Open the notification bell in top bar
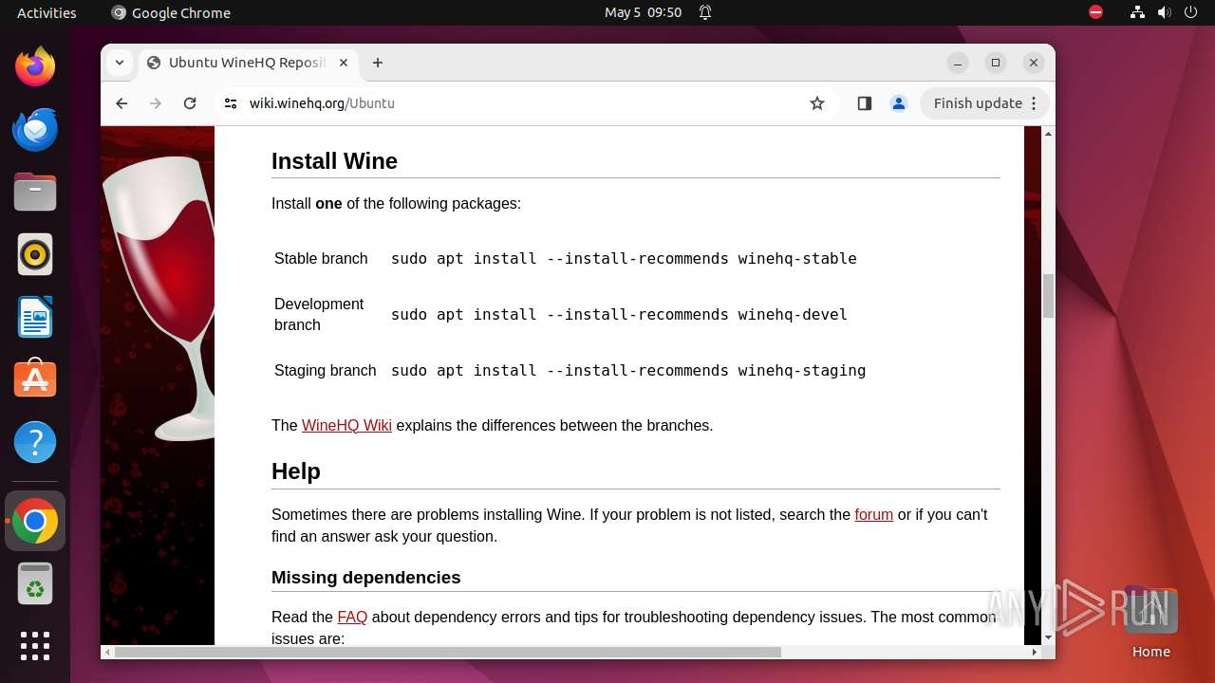This screenshot has width=1215, height=683. tap(705, 12)
